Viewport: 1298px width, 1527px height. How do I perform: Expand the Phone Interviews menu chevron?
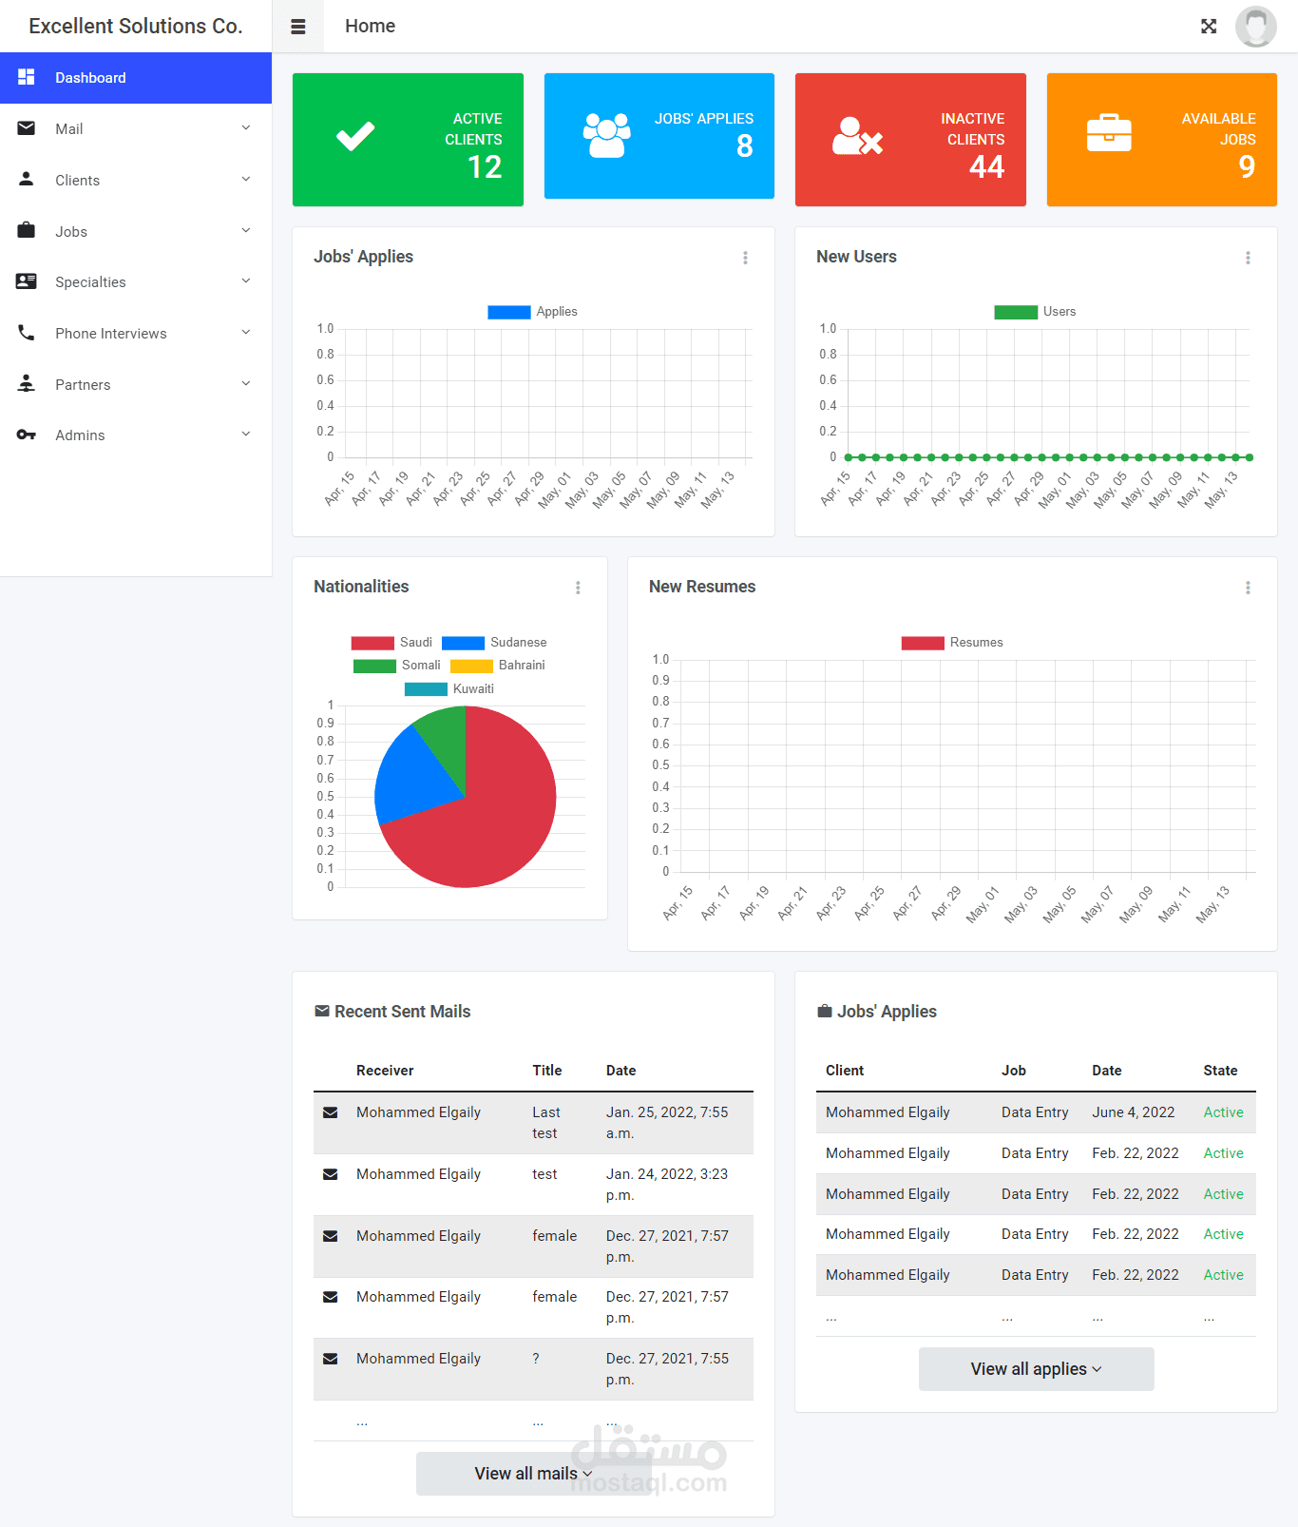pyautogui.click(x=246, y=333)
